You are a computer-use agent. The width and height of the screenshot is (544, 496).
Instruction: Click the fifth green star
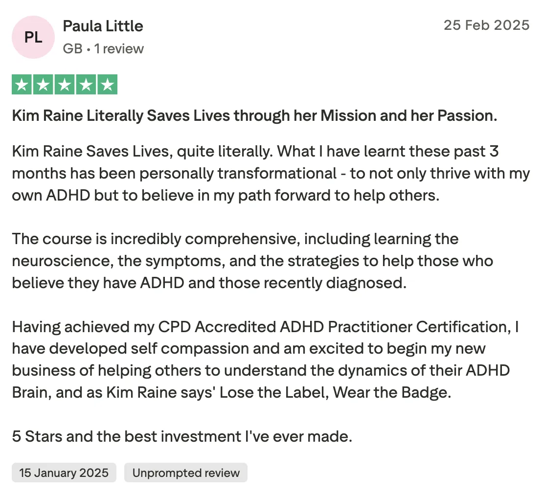[x=108, y=84]
